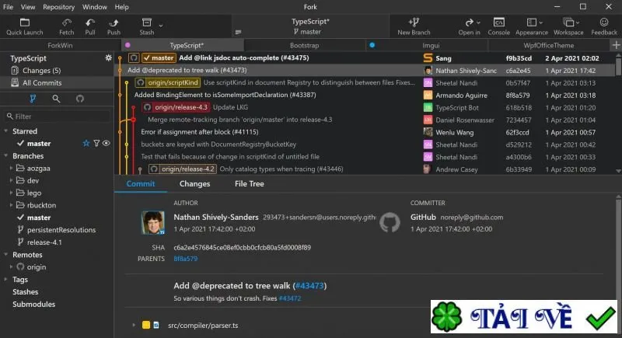Open parent commit link 8f8a579
The width and height of the screenshot is (622, 338).
click(x=185, y=259)
